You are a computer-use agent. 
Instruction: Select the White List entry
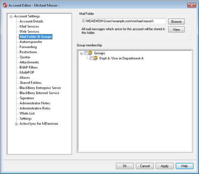coord(27,113)
